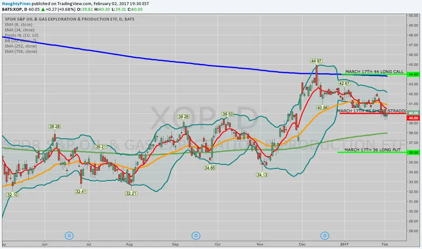The image size is (422, 249).
Task: Select the EMA (34, close) indicator label
Action: [19, 30]
